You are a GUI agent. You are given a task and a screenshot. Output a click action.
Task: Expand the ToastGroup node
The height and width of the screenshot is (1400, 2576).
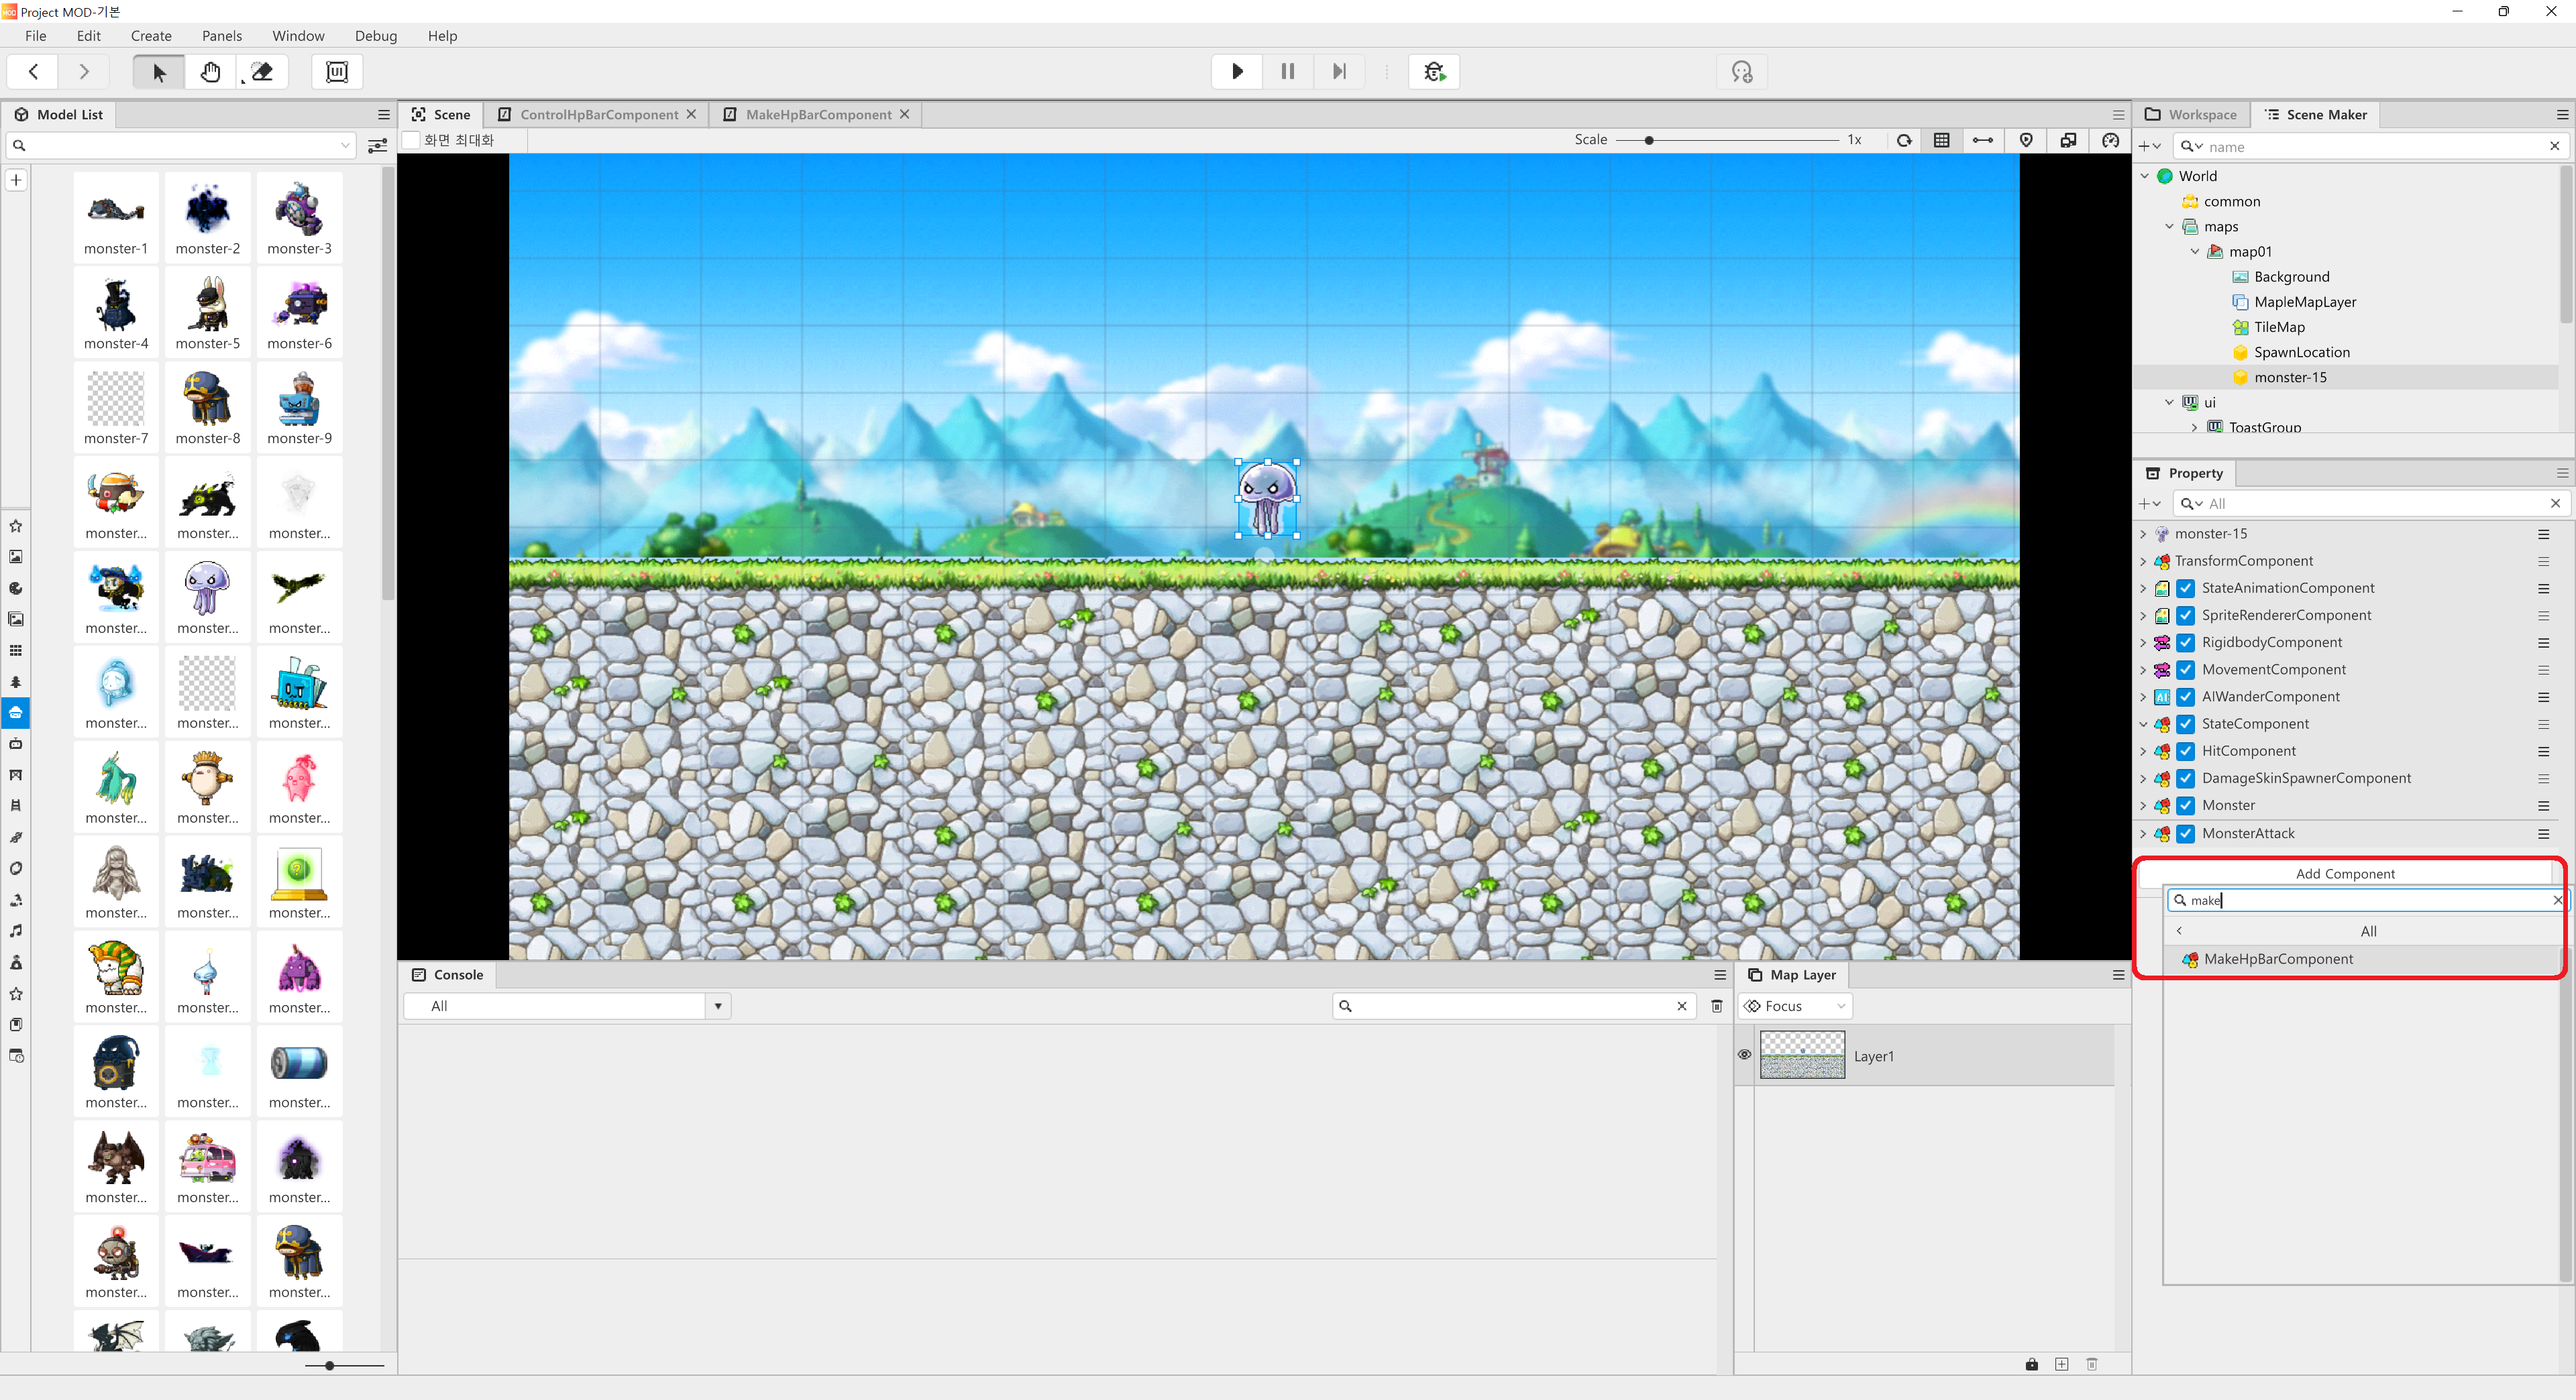click(x=2195, y=428)
